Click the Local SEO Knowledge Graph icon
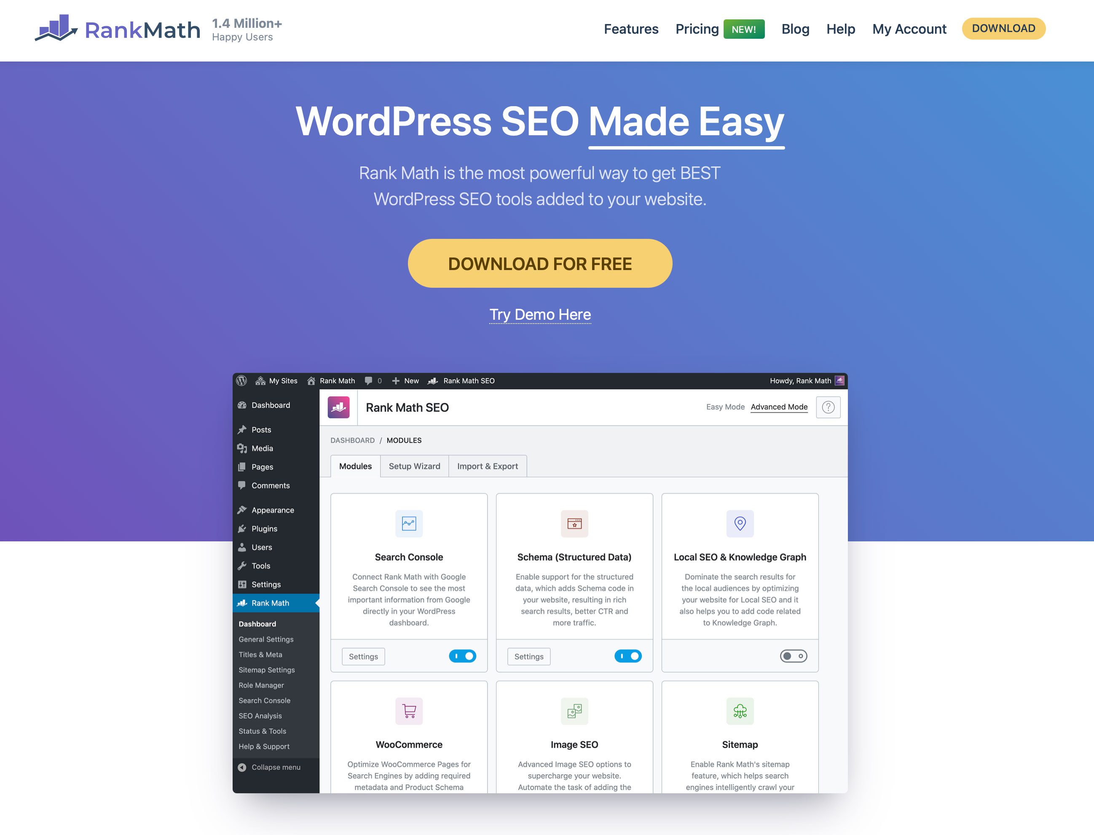The width and height of the screenshot is (1094, 835). (x=740, y=524)
